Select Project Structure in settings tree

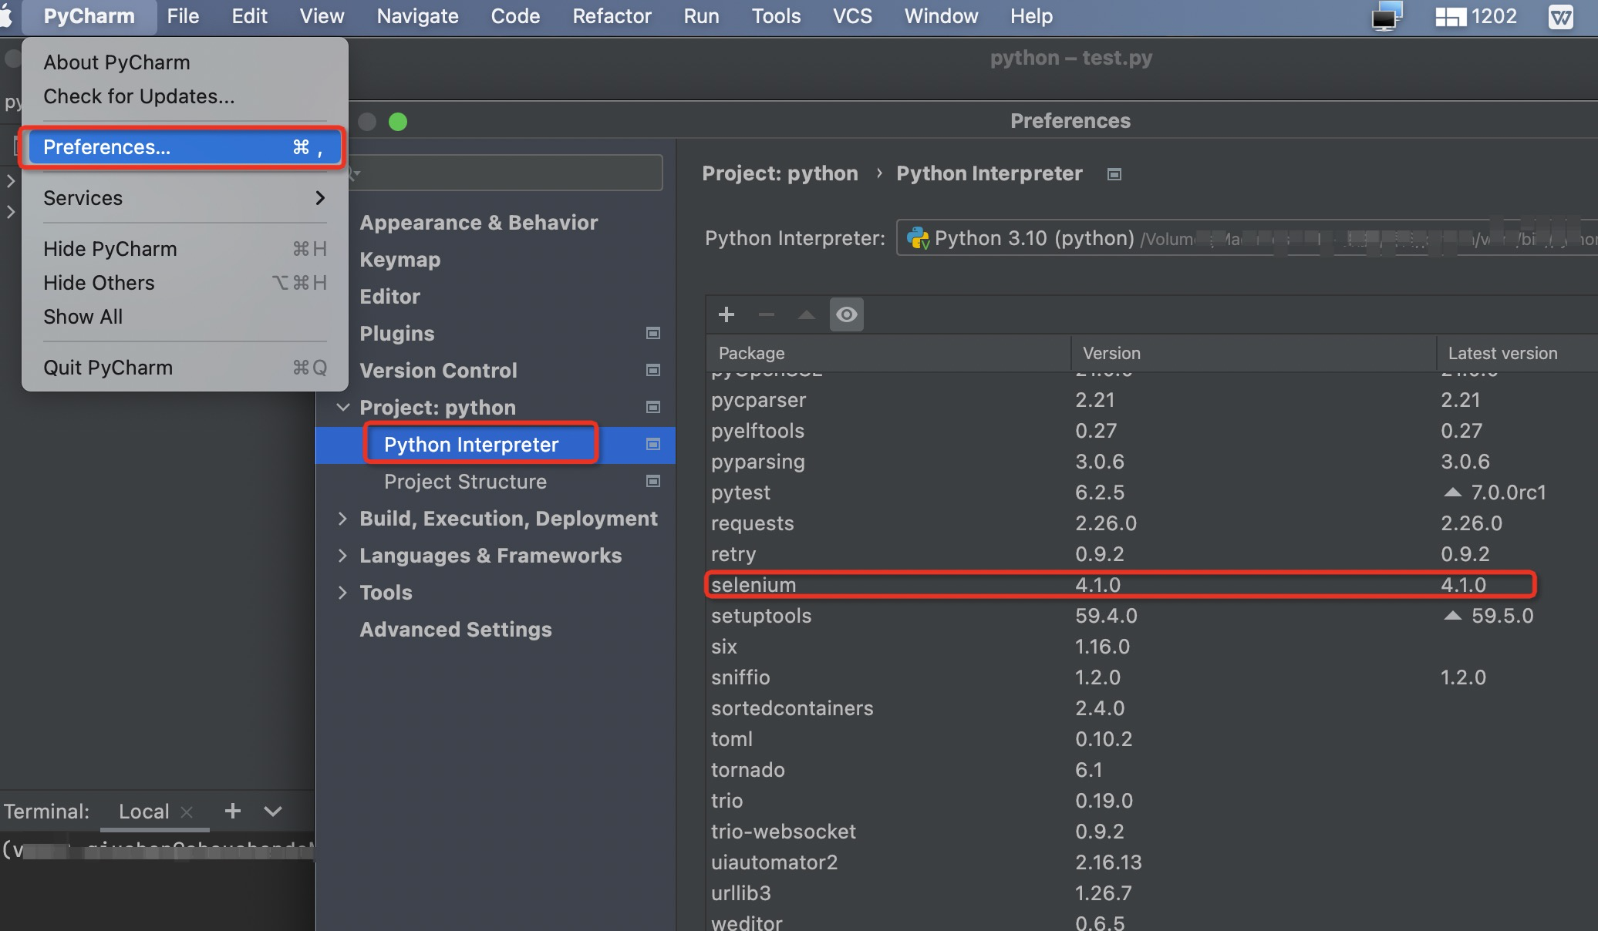click(x=465, y=482)
